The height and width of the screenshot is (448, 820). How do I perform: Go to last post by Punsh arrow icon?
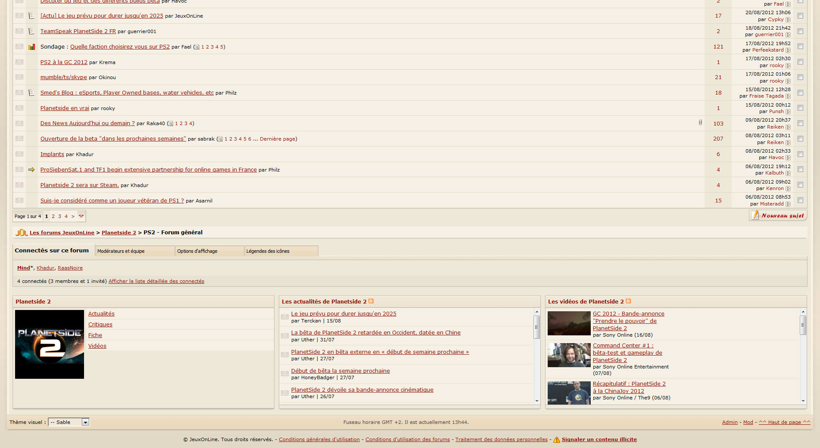[x=788, y=112]
